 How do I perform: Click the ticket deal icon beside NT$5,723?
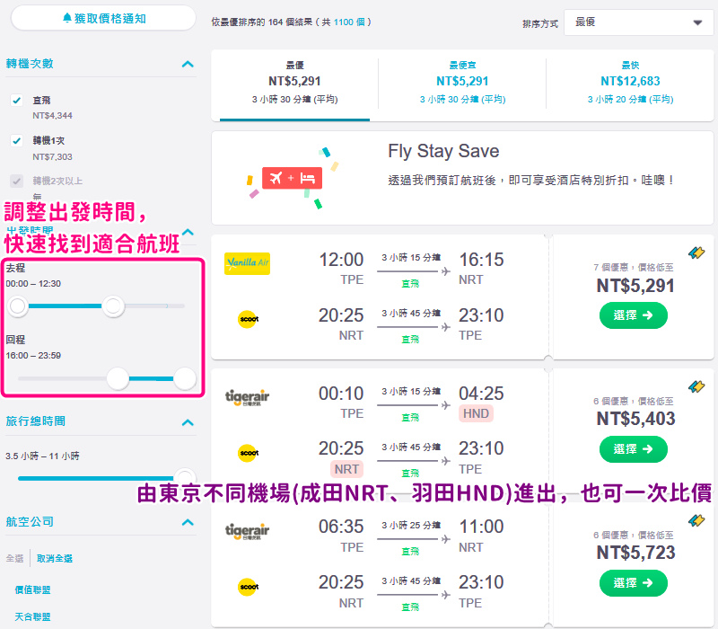(696, 520)
